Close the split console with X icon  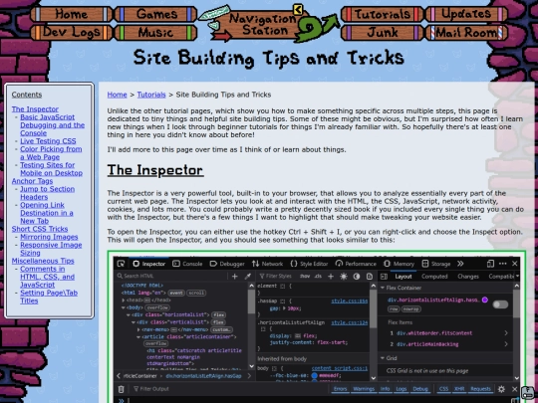[x=515, y=389]
